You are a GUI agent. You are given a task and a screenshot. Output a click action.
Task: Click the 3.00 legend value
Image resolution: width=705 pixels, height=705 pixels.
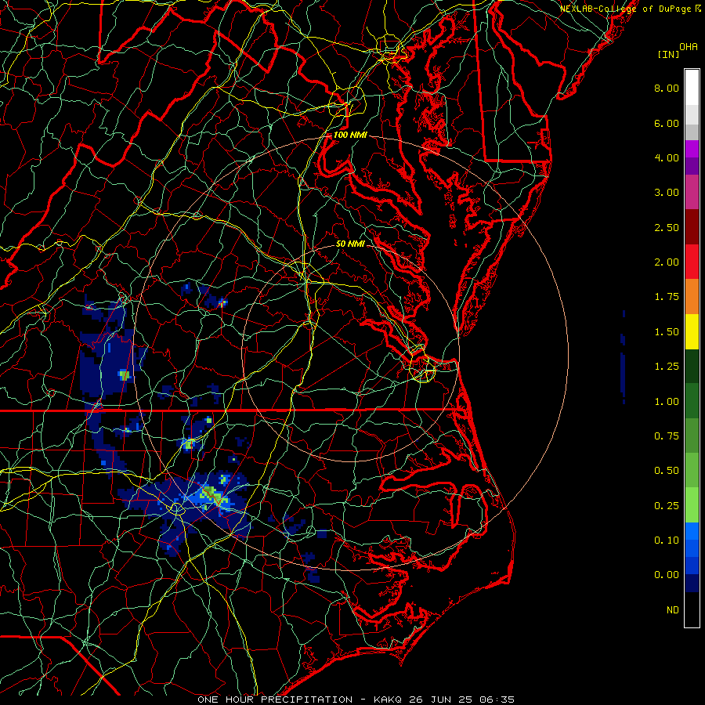[667, 193]
